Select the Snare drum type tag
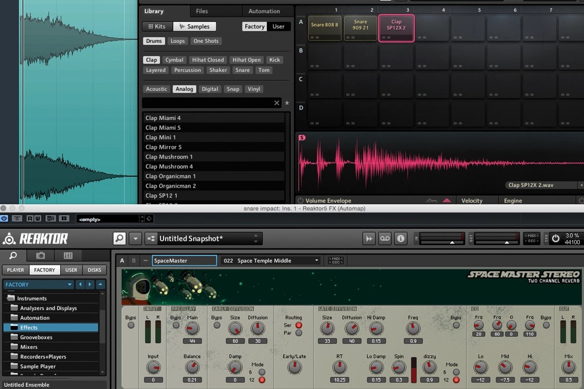584x389 pixels. pyautogui.click(x=242, y=70)
